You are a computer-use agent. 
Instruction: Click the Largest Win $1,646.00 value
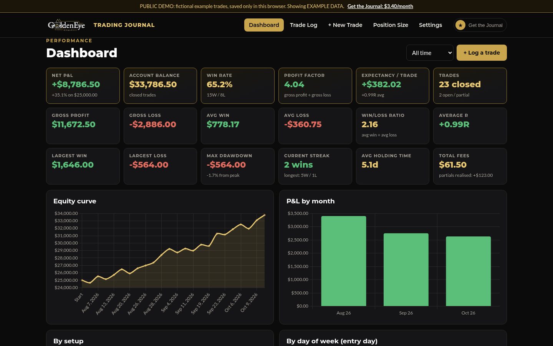(x=73, y=165)
